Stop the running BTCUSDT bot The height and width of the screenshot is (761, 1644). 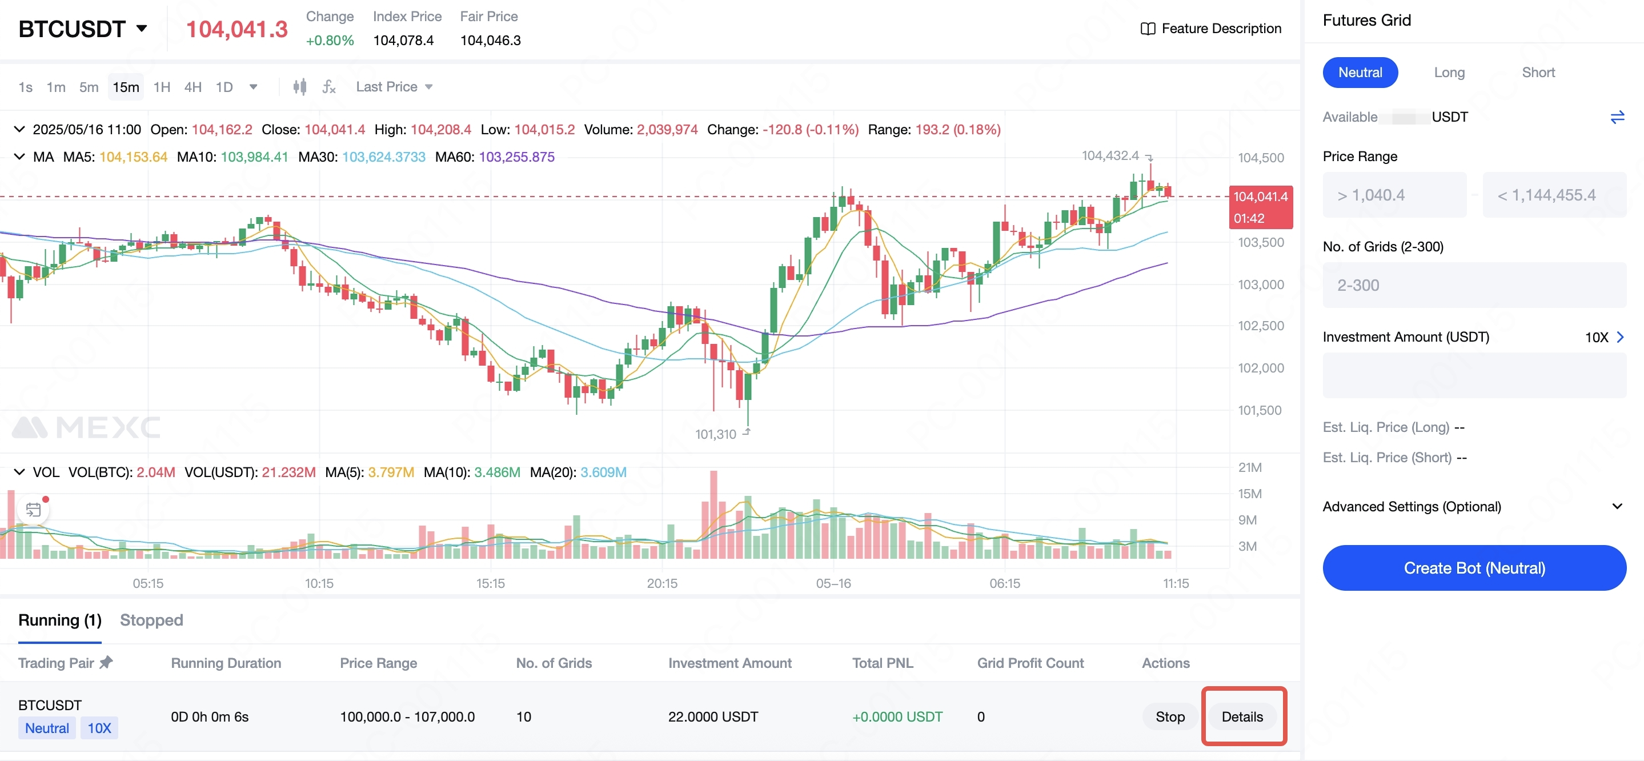1169,716
